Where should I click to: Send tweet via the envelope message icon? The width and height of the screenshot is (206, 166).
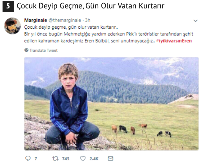click(110, 158)
